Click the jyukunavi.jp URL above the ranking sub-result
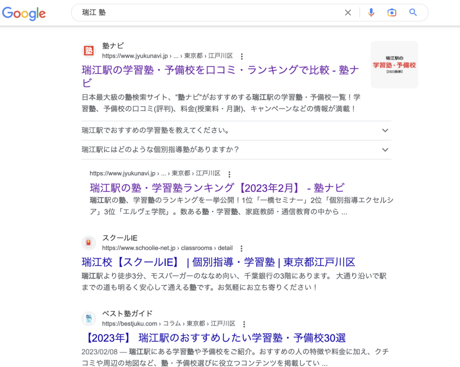 [x=155, y=173]
